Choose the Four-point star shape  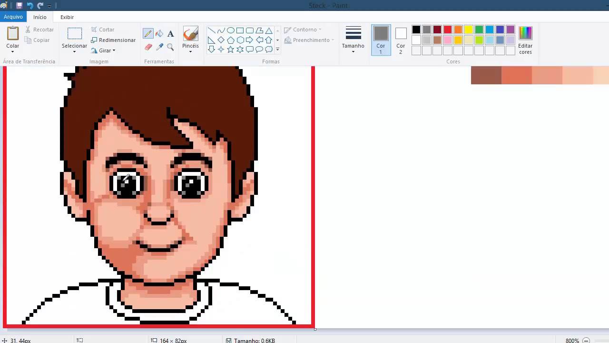[x=221, y=50]
